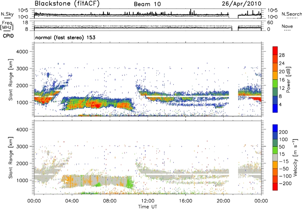Select Velocity colorbar segment between -50 and -100
302x209 pixels.
click(x=275, y=172)
